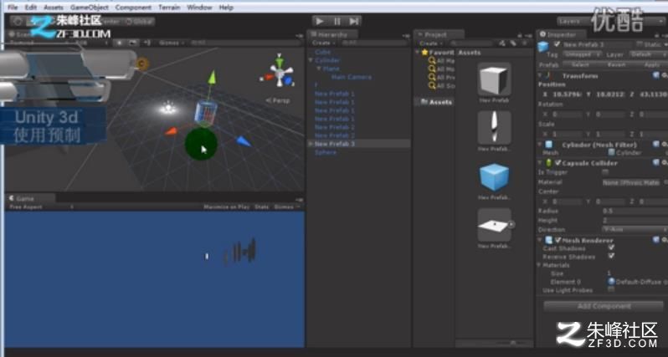Click the Rotation X field
This screenshot has width=668, height=357.
(x=567, y=115)
